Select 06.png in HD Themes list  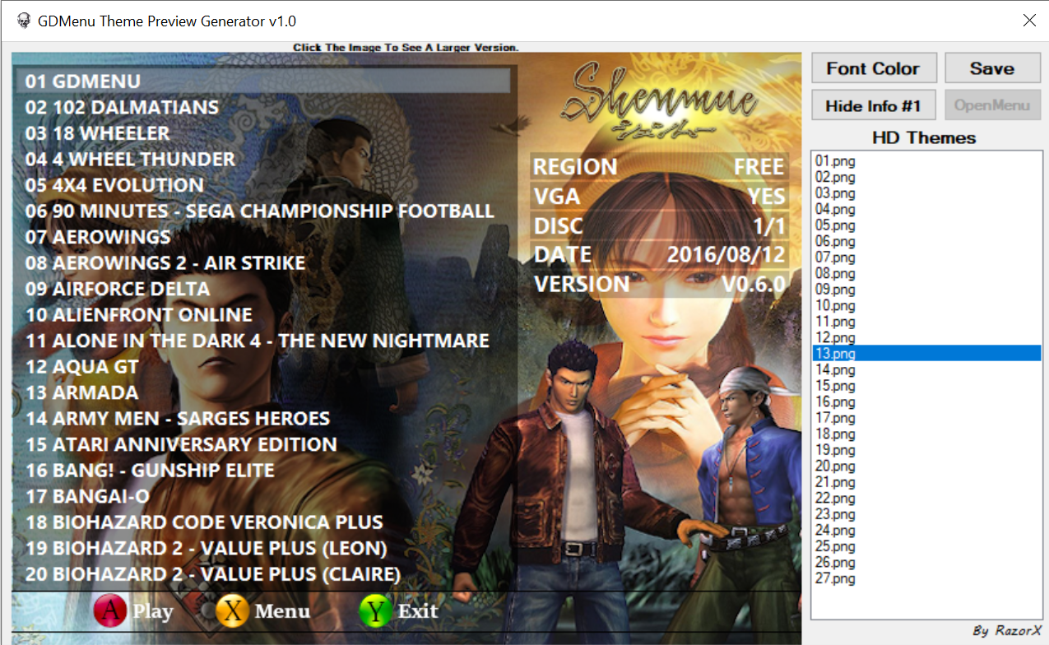click(926, 241)
